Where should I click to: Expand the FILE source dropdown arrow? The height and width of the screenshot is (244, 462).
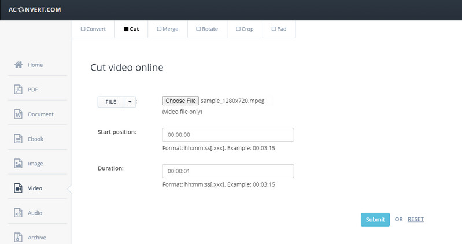pyautogui.click(x=130, y=102)
